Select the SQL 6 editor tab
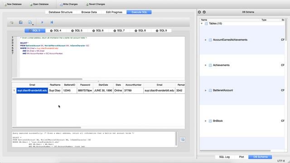The image size is (290, 163). click(98, 31)
